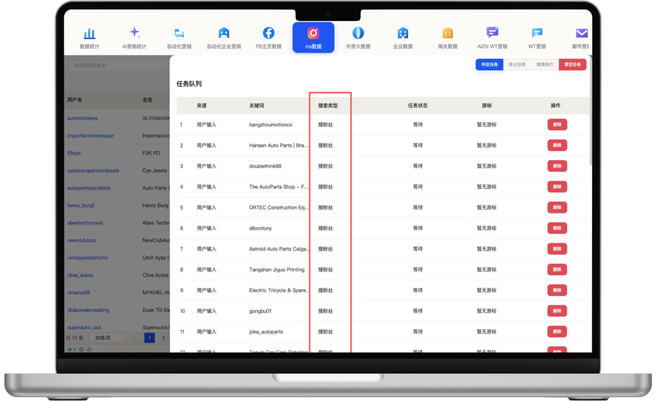This screenshot has height=401, width=656.
Task: Go to previous page with left arrow
Action: [x=135, y=338]
